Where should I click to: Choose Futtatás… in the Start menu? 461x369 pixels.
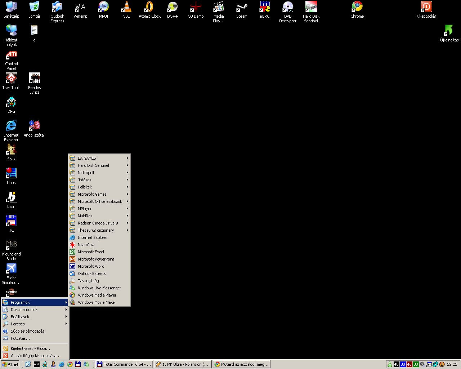(35, 338)
